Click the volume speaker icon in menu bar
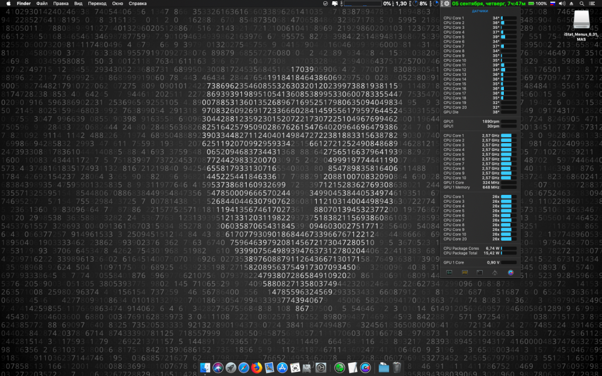Image resolution: width=602 pixels, height=376 pixels. coord(562,4)
